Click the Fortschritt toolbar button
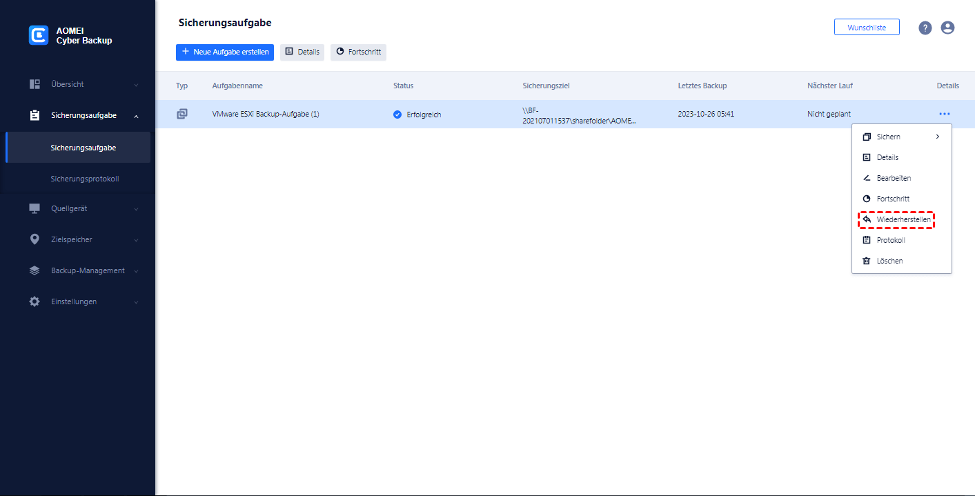 [x=358, y=52]
